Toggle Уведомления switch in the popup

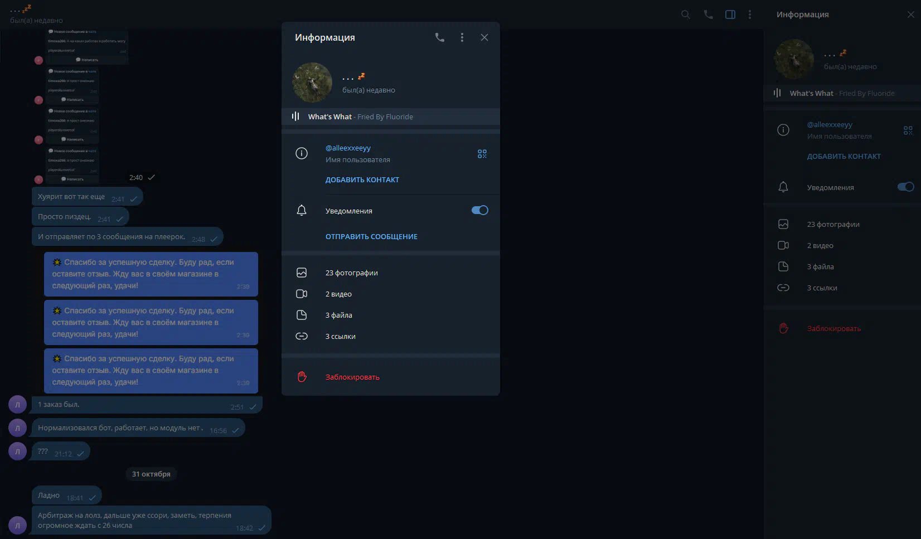coord(479,210)
